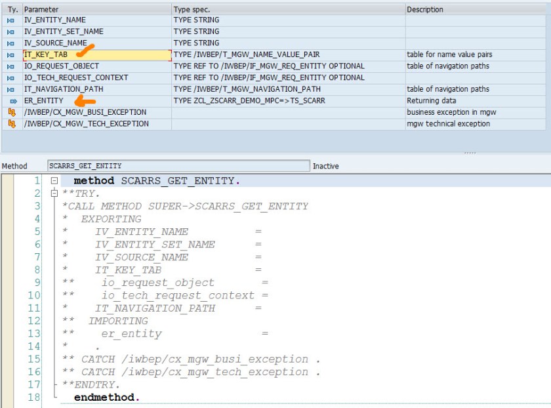Click the exception icon for CX_MGW_BUSI_EXCEPTION
Image resolution: width=551 pixels, height=408 pixels.
(12, 112)
